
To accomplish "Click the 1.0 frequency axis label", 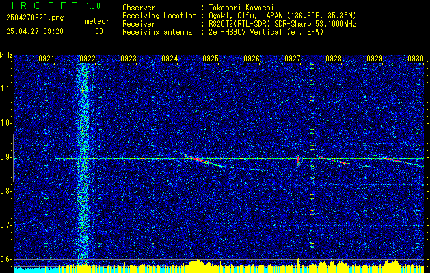I will pyautogui.click(x=6, y=123).
